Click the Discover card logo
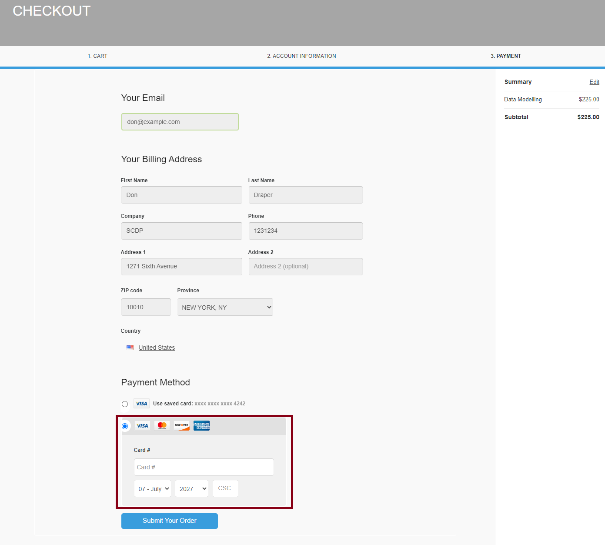Screen dimensions: 605x545 pyautogui.click(x=181, y=426)
